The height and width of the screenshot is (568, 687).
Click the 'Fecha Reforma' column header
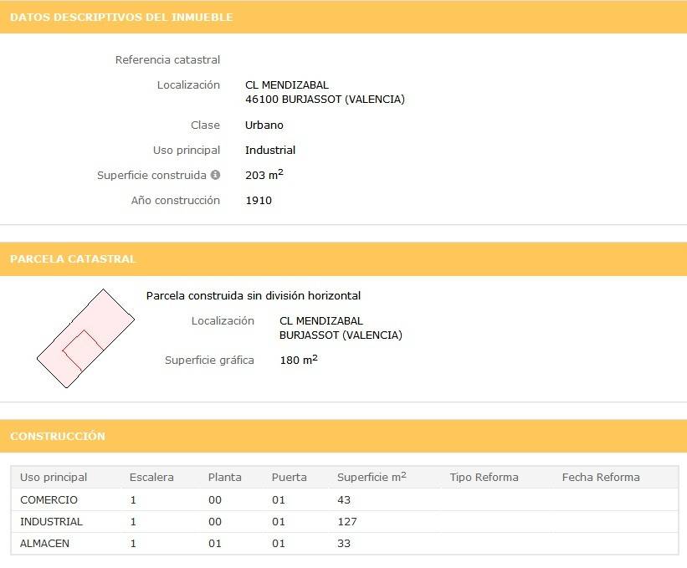click(x=601, y=478)
